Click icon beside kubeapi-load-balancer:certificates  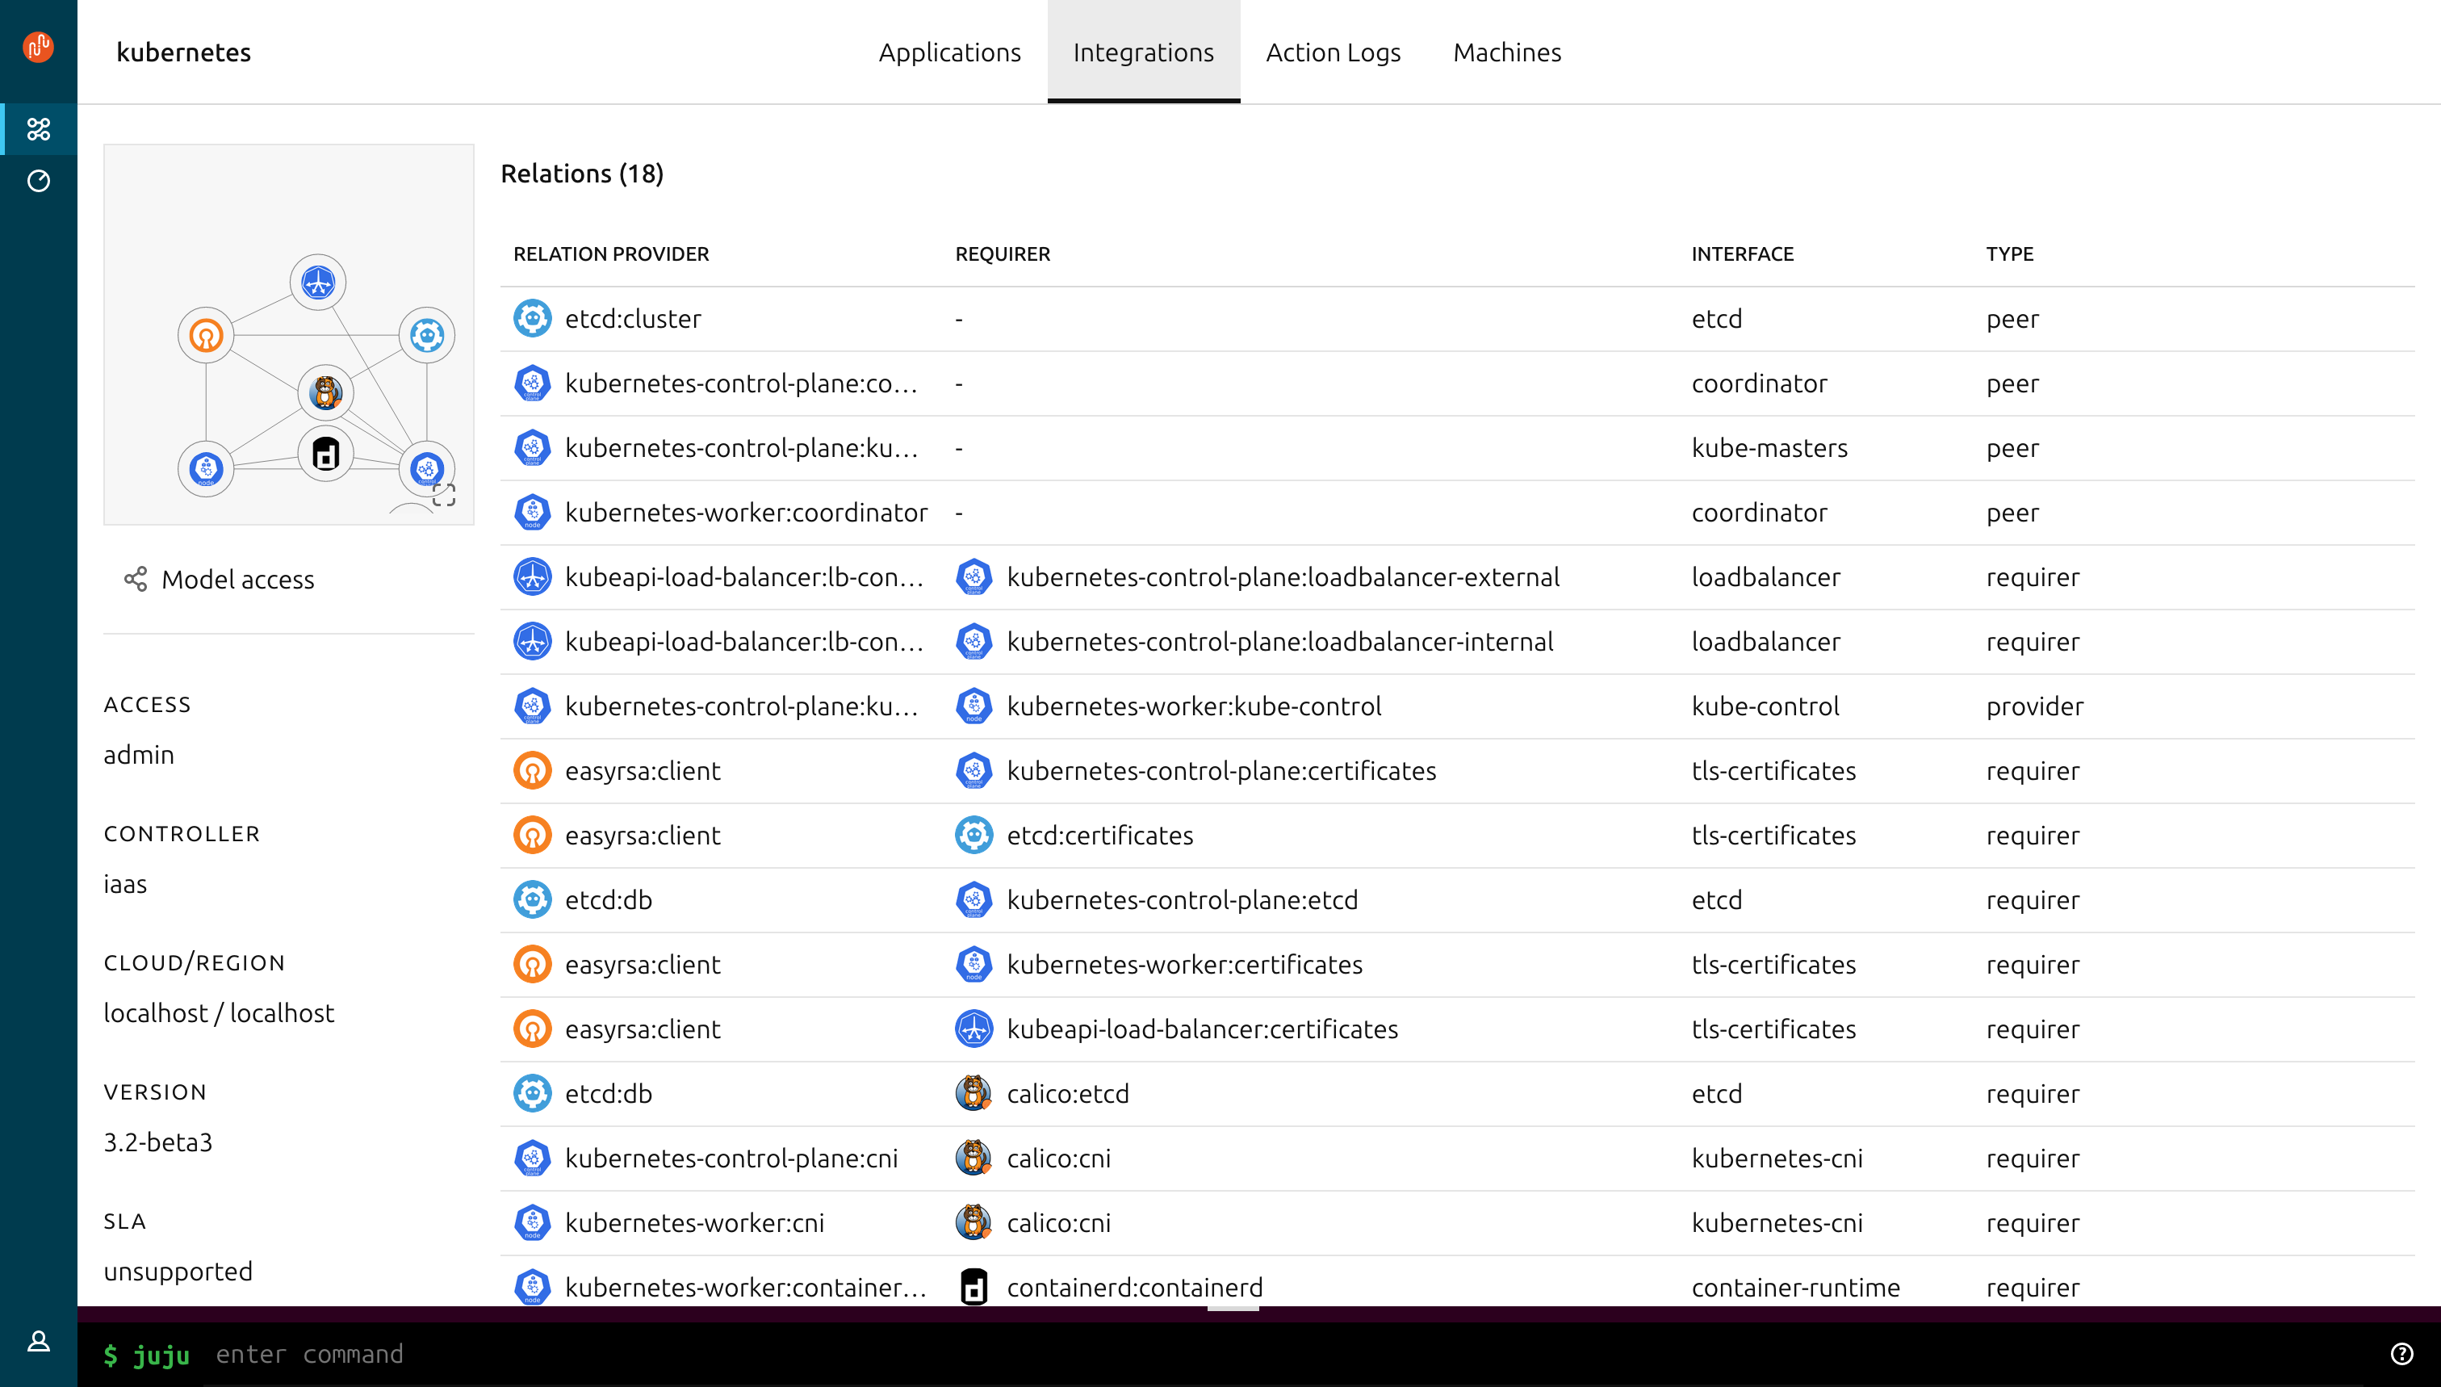973,1029
